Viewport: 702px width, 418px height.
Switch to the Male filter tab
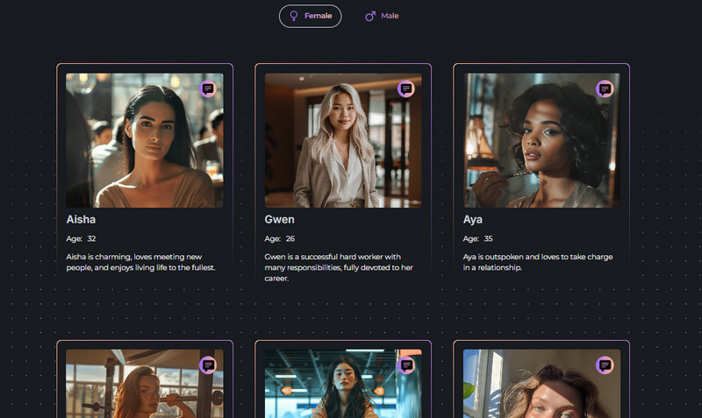(382, 16)
